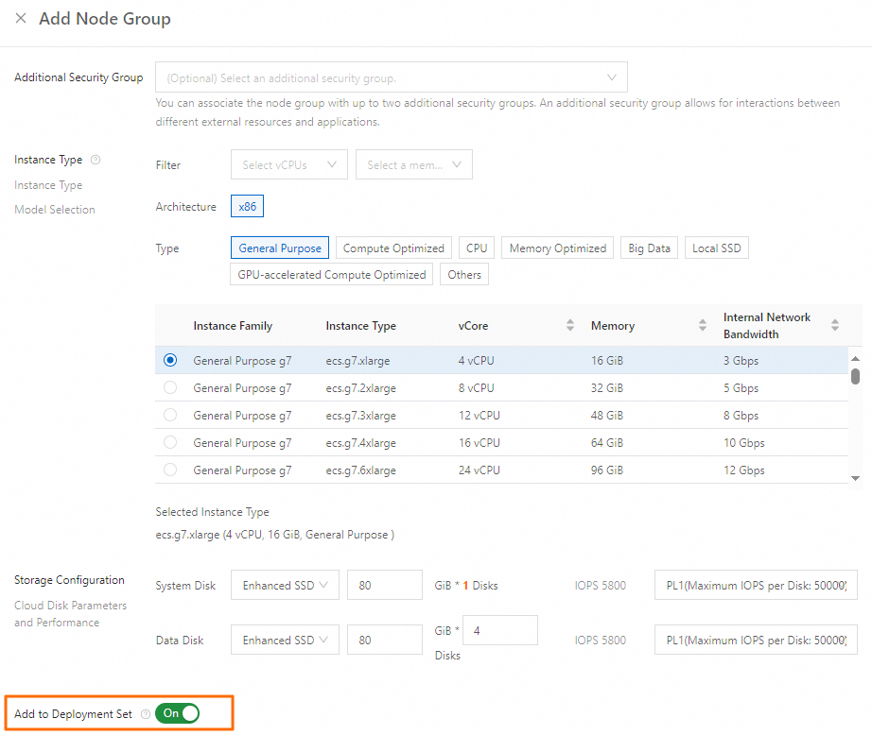Select the Local SSD type
The image size is (872, 735).
tap(716, 248)
